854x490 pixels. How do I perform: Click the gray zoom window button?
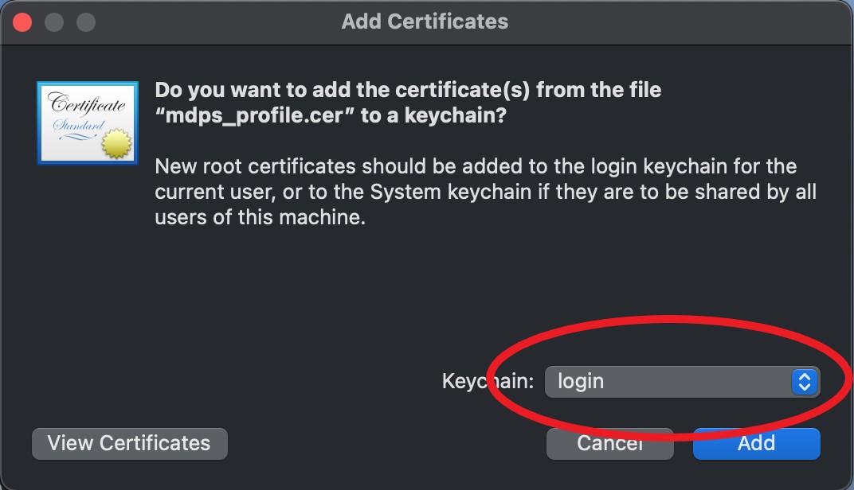86,22
